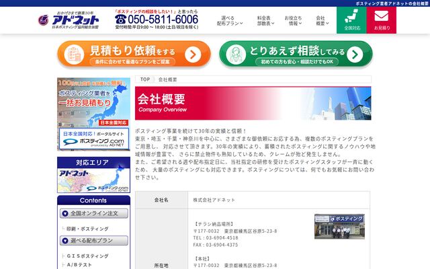Screen dimensions: 430x269
Task: Collapse the 全国オンライン注文 sidebar section
Action: (x=94, y=213)
